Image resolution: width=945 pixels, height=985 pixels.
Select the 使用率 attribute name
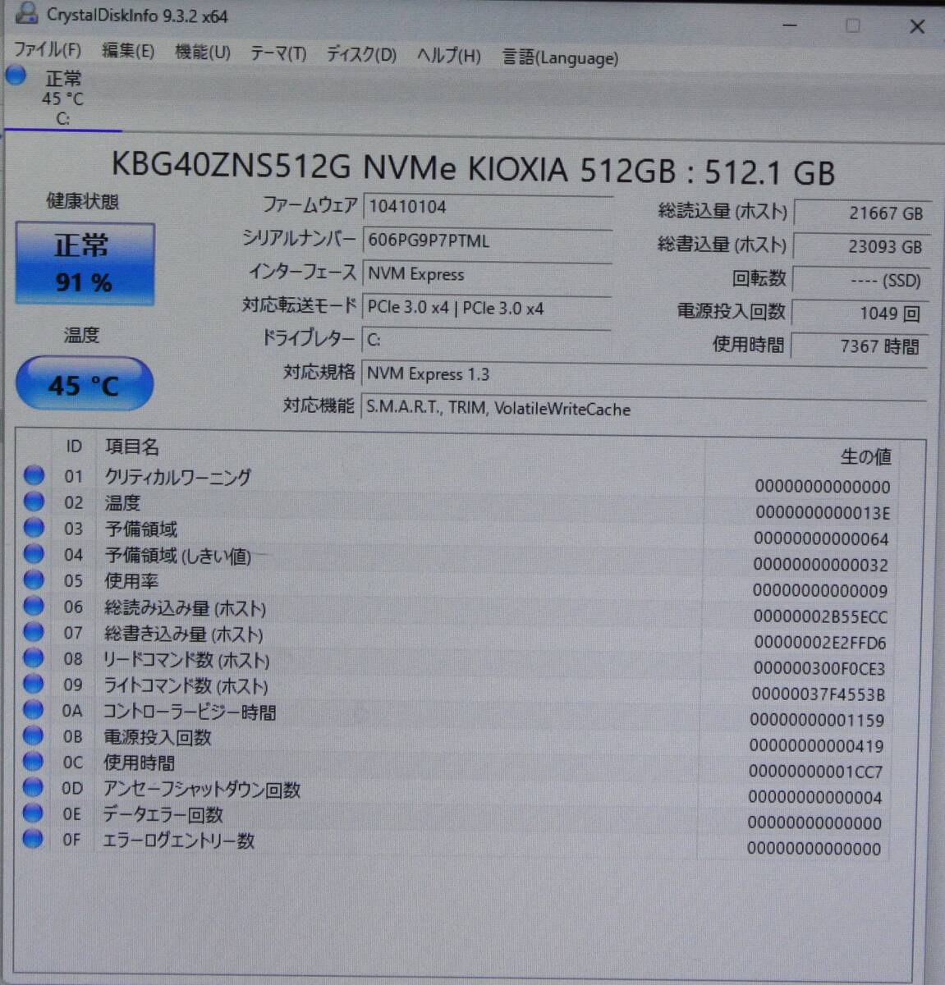(131, 581)
